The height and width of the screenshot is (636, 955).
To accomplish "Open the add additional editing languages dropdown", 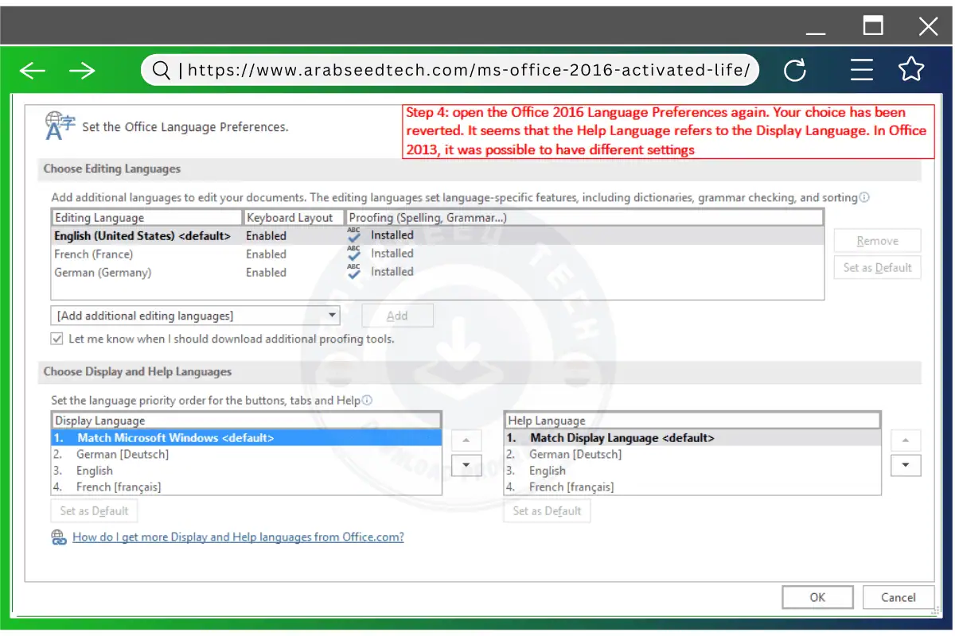I will [x=331, y=315].
